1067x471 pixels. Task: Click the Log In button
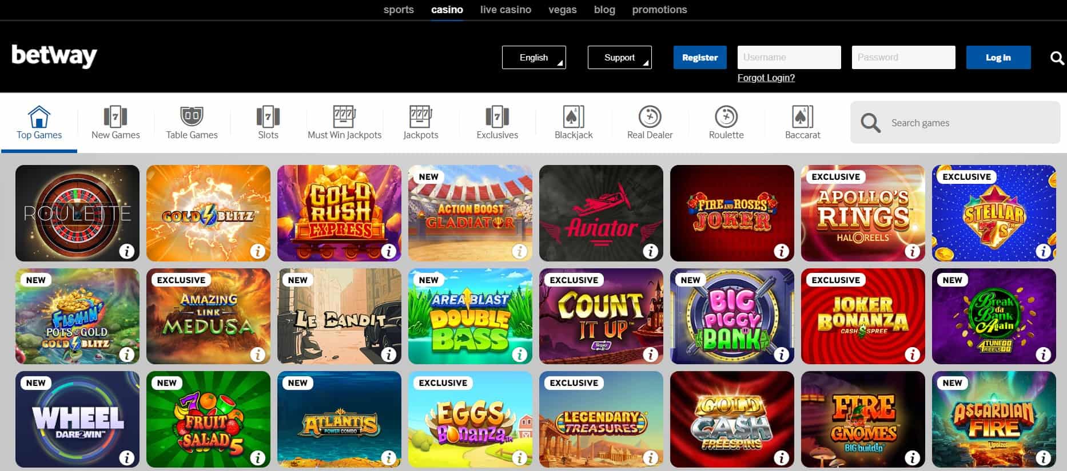coord(998,57)
